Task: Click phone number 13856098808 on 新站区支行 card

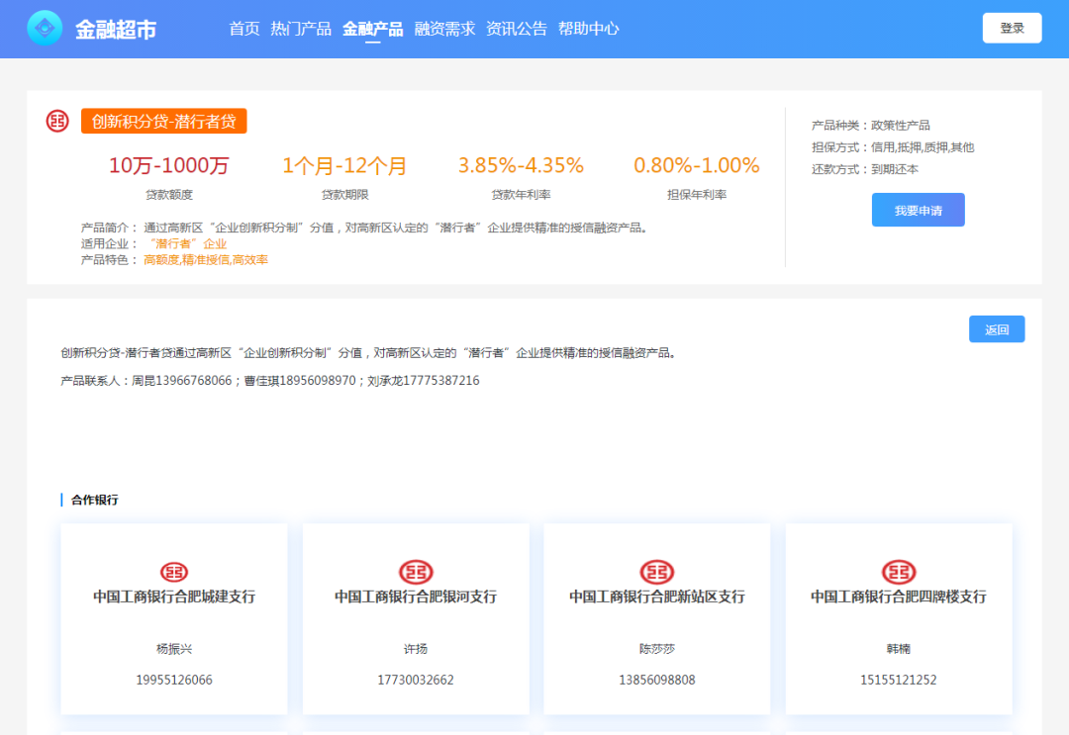Action: point(657,680)
